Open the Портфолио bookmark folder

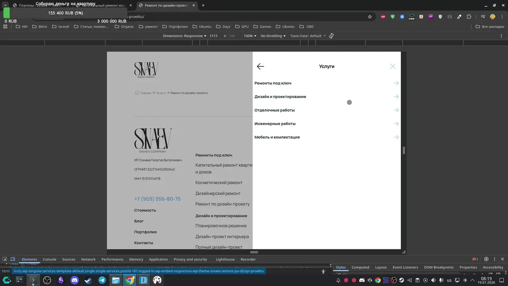point(175,27)
